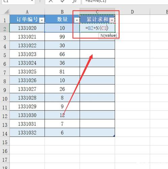Click cell containing 1331032
The image size is (168, 169).
point(27,132)
